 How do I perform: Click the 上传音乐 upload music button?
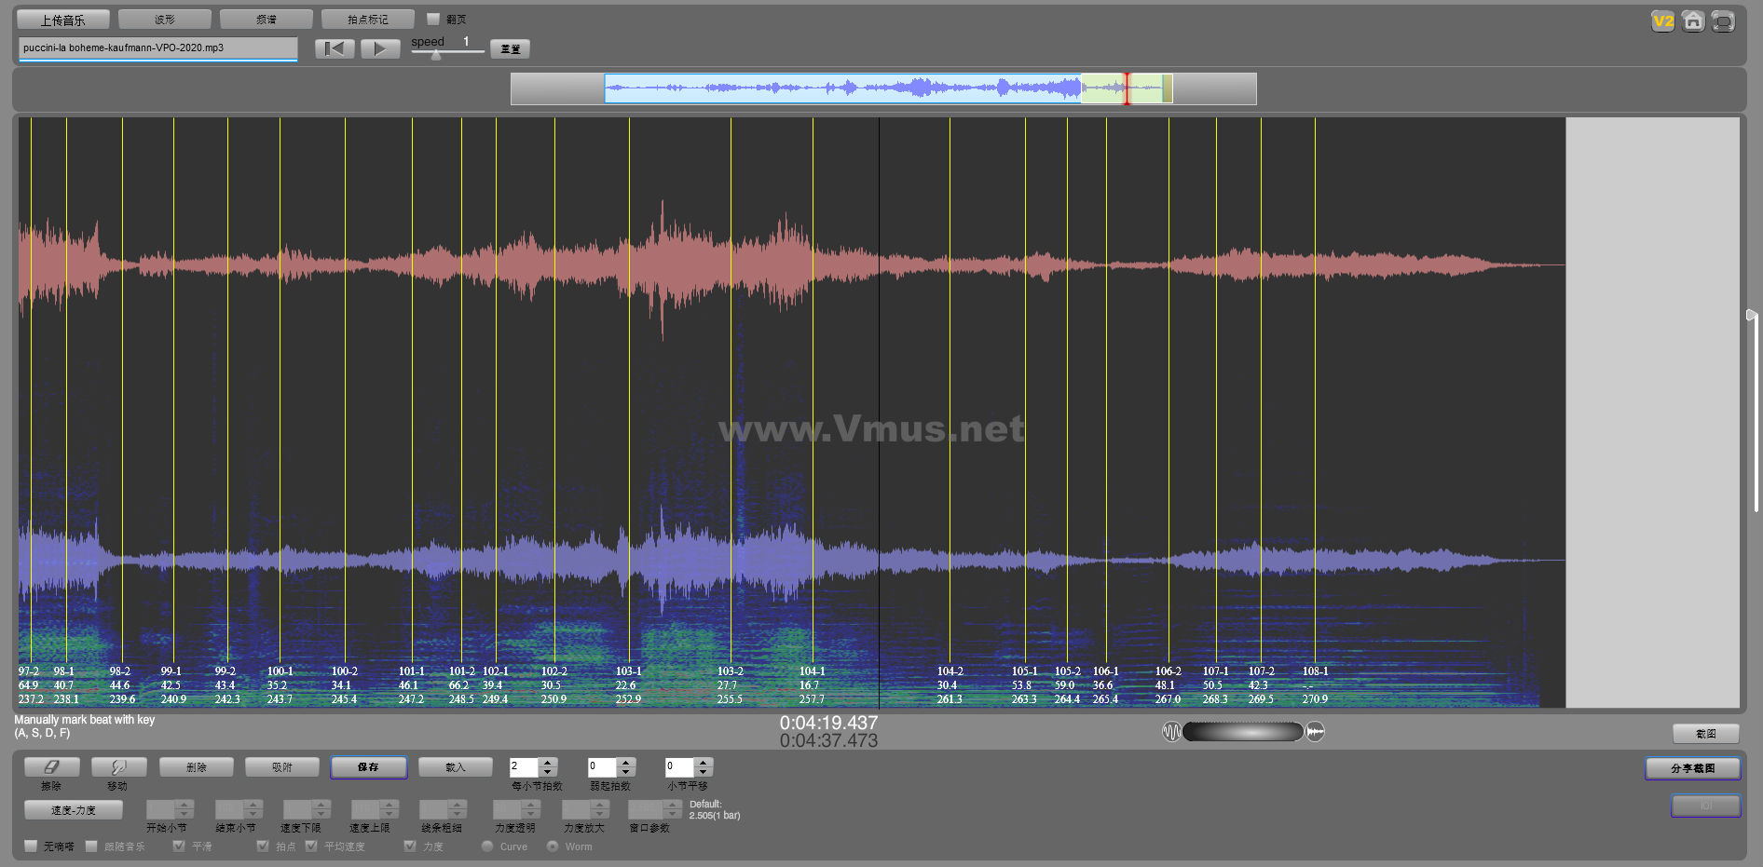(x=62, y=20)
